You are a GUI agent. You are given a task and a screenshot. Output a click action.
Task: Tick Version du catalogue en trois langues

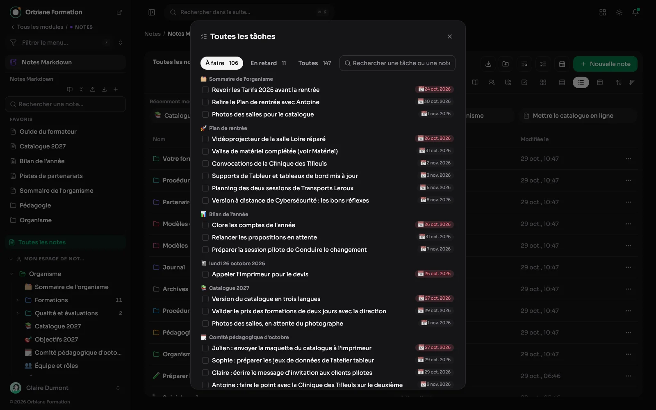(205, 299)
